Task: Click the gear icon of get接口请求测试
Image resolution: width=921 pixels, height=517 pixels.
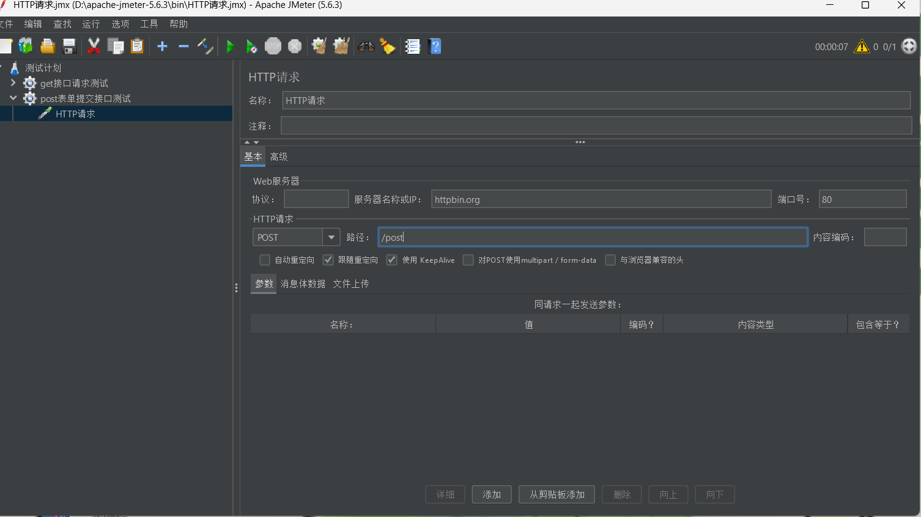Action: 29,83
